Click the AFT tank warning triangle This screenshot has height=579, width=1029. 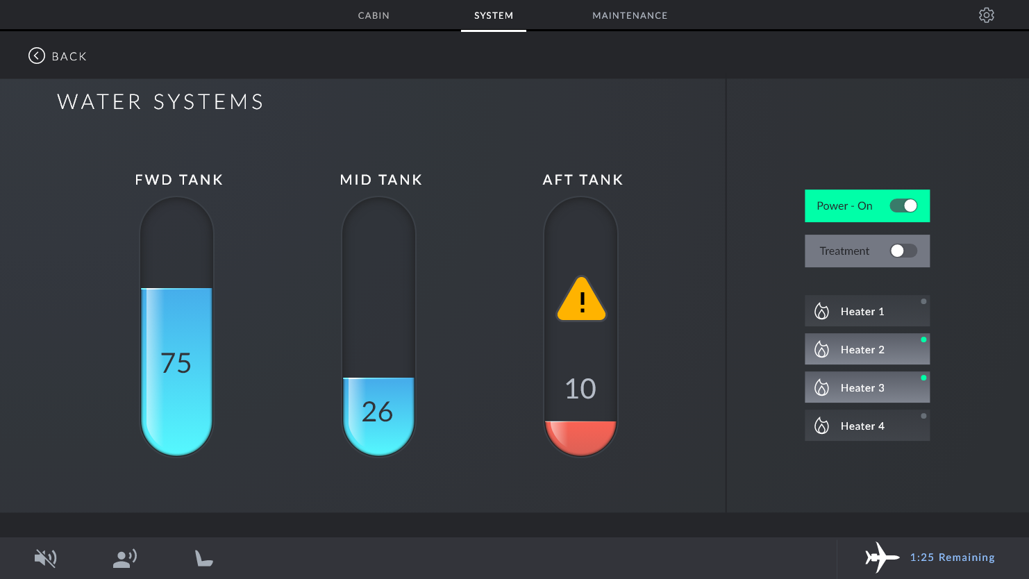581,300
